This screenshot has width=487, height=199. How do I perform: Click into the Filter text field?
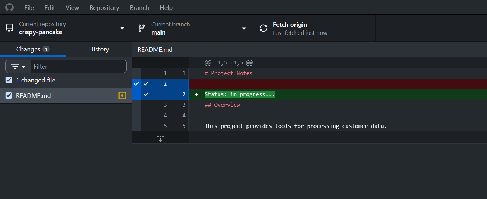click(x=79, y=66)
